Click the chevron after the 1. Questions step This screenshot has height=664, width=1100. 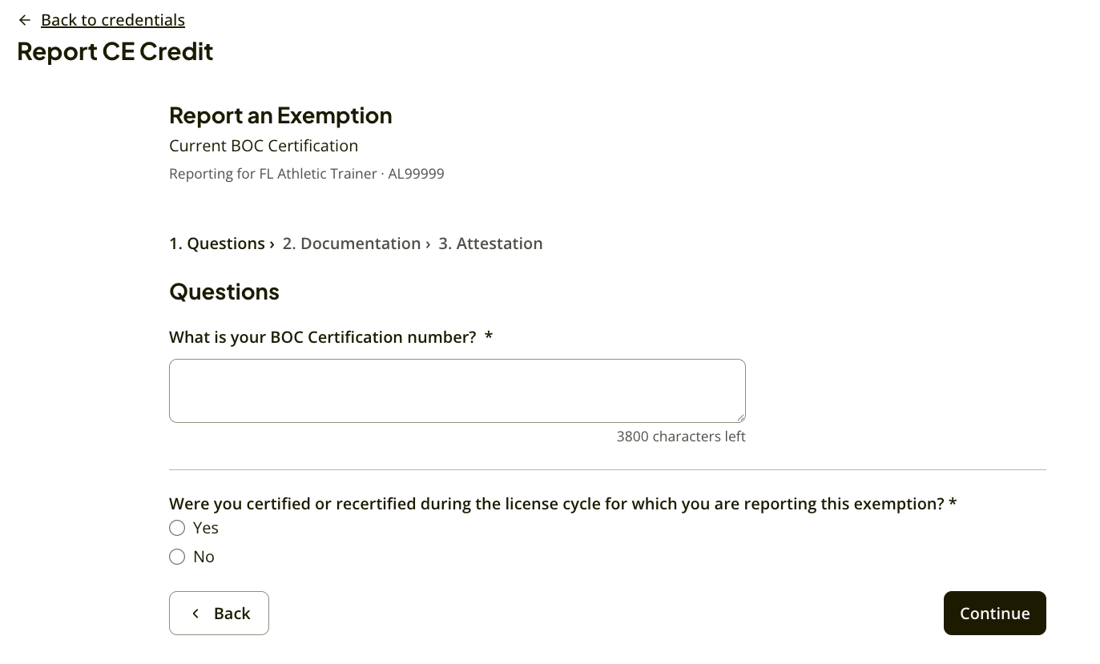click(272, 243)
